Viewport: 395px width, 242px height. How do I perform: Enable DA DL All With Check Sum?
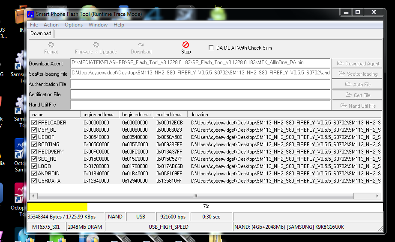(211, 48)
